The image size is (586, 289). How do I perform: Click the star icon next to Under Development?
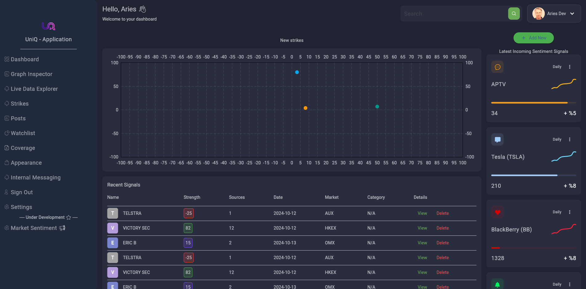(69, 218)
